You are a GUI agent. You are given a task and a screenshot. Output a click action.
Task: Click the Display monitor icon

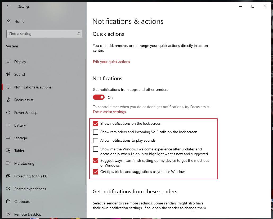(x=8, y=62)
